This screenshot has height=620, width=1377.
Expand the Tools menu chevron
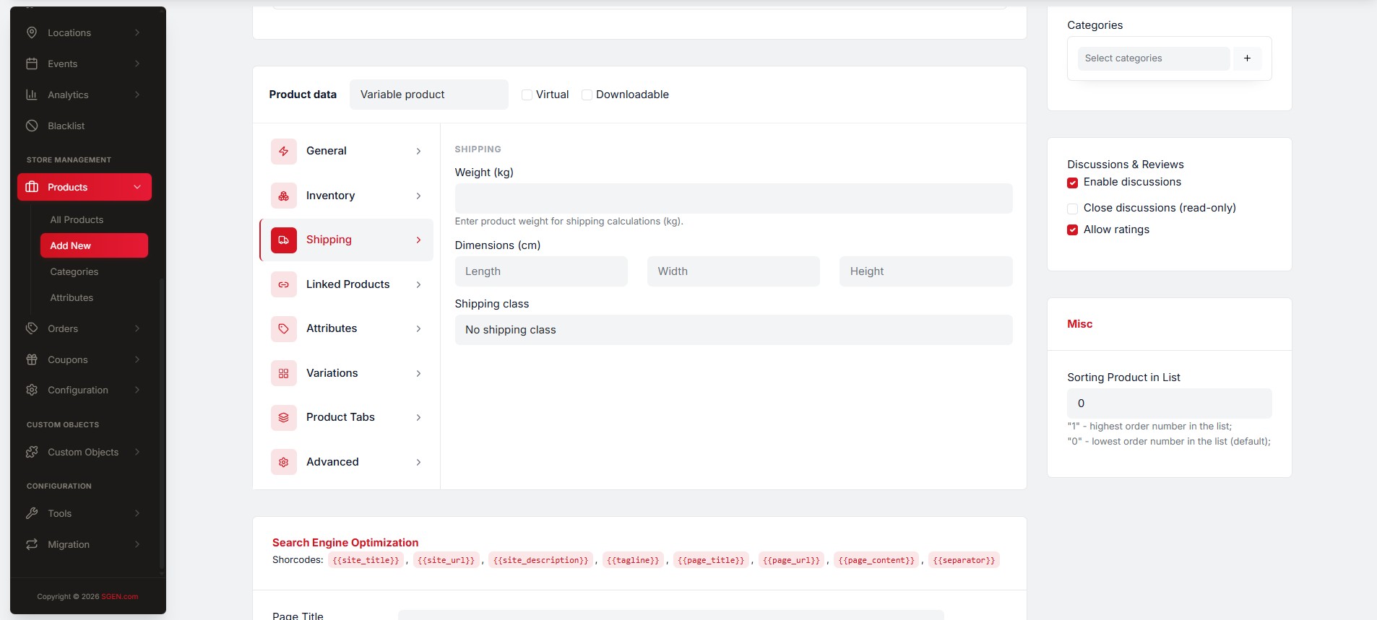137,513
